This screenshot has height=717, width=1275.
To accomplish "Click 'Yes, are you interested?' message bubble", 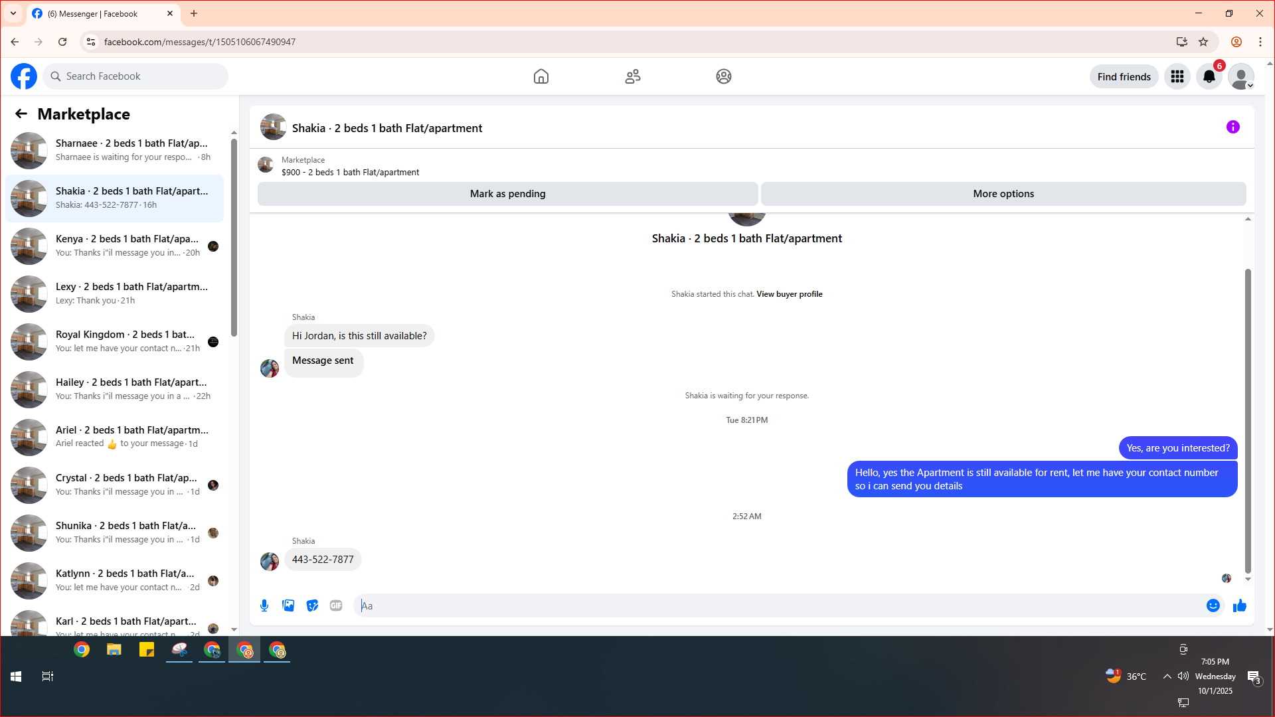I will pos(1178,448).
